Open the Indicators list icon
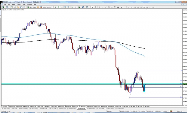188x113 pixels. [x=79, y=7]
